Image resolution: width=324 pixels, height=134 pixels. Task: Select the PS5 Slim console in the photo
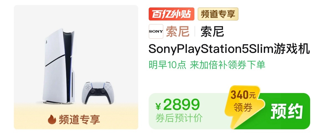[58, 66]
